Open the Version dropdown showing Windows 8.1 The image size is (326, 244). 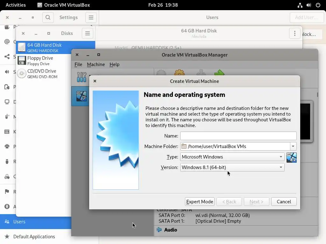click(232, 167)
